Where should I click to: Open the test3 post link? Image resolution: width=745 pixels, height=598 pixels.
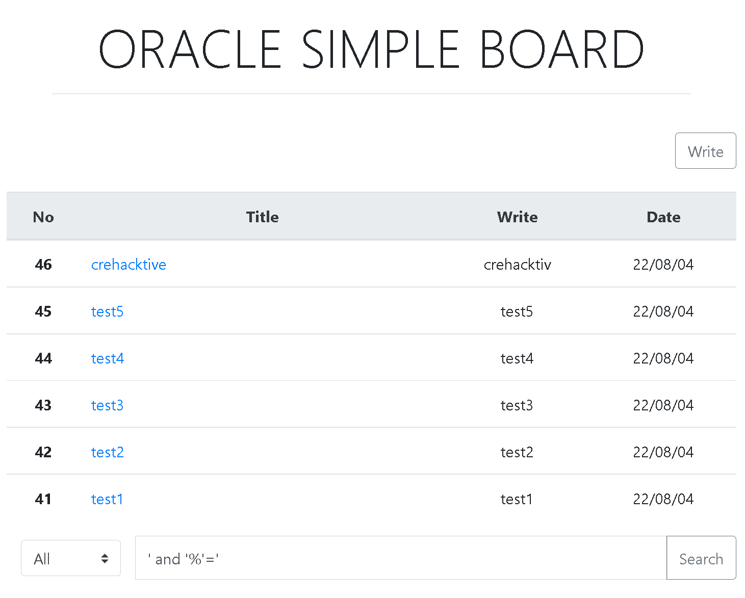point(107,405)
